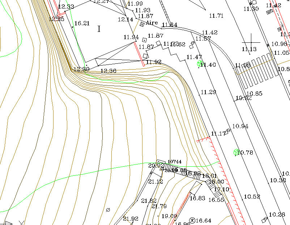Pick the circled X symbol next to 16.64

(192, 220)
